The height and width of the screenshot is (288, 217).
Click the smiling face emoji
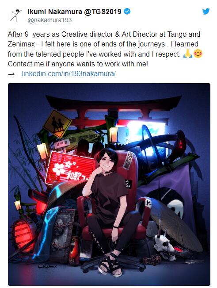click(x=198, y=54)
